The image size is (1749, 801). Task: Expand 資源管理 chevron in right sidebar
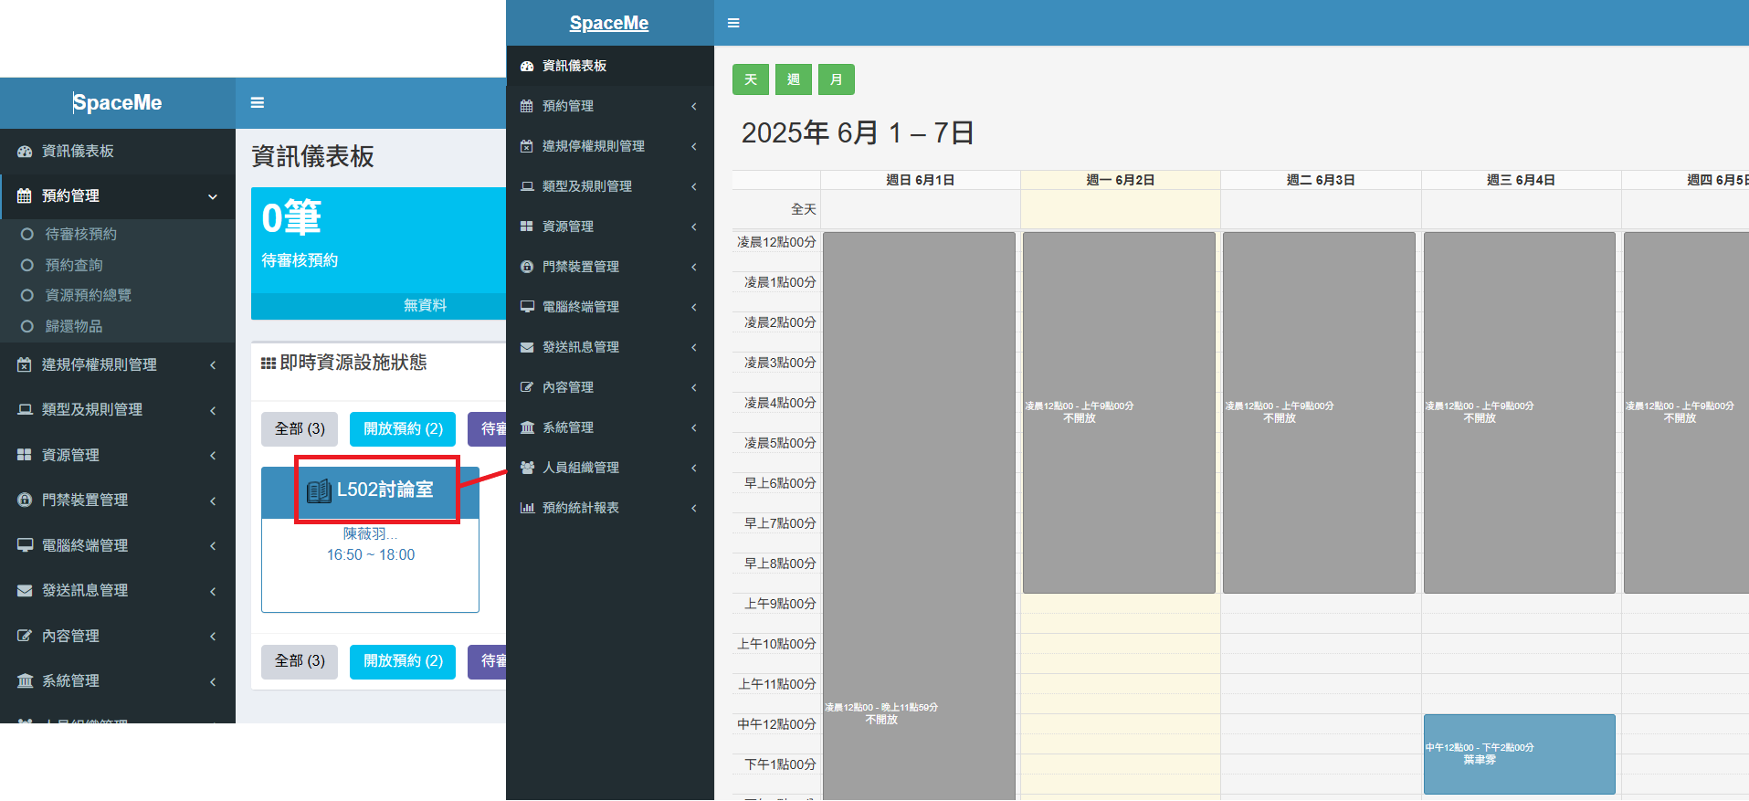coord(693,227)
